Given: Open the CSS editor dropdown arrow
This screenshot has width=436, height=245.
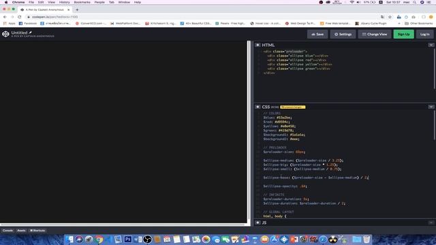Looking at the screenshot, I should pyautogui.click(x=431, y=107).
